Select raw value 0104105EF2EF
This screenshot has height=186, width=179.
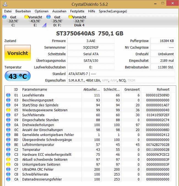tap(158, 115)
